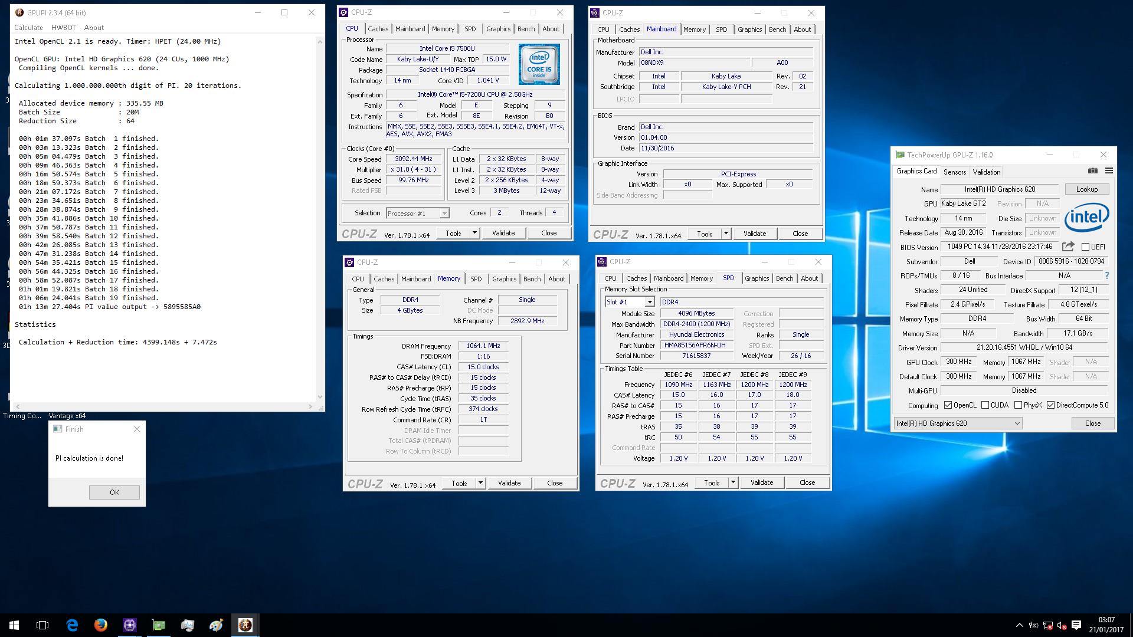Click the GPUPI title bar icon

19,12
